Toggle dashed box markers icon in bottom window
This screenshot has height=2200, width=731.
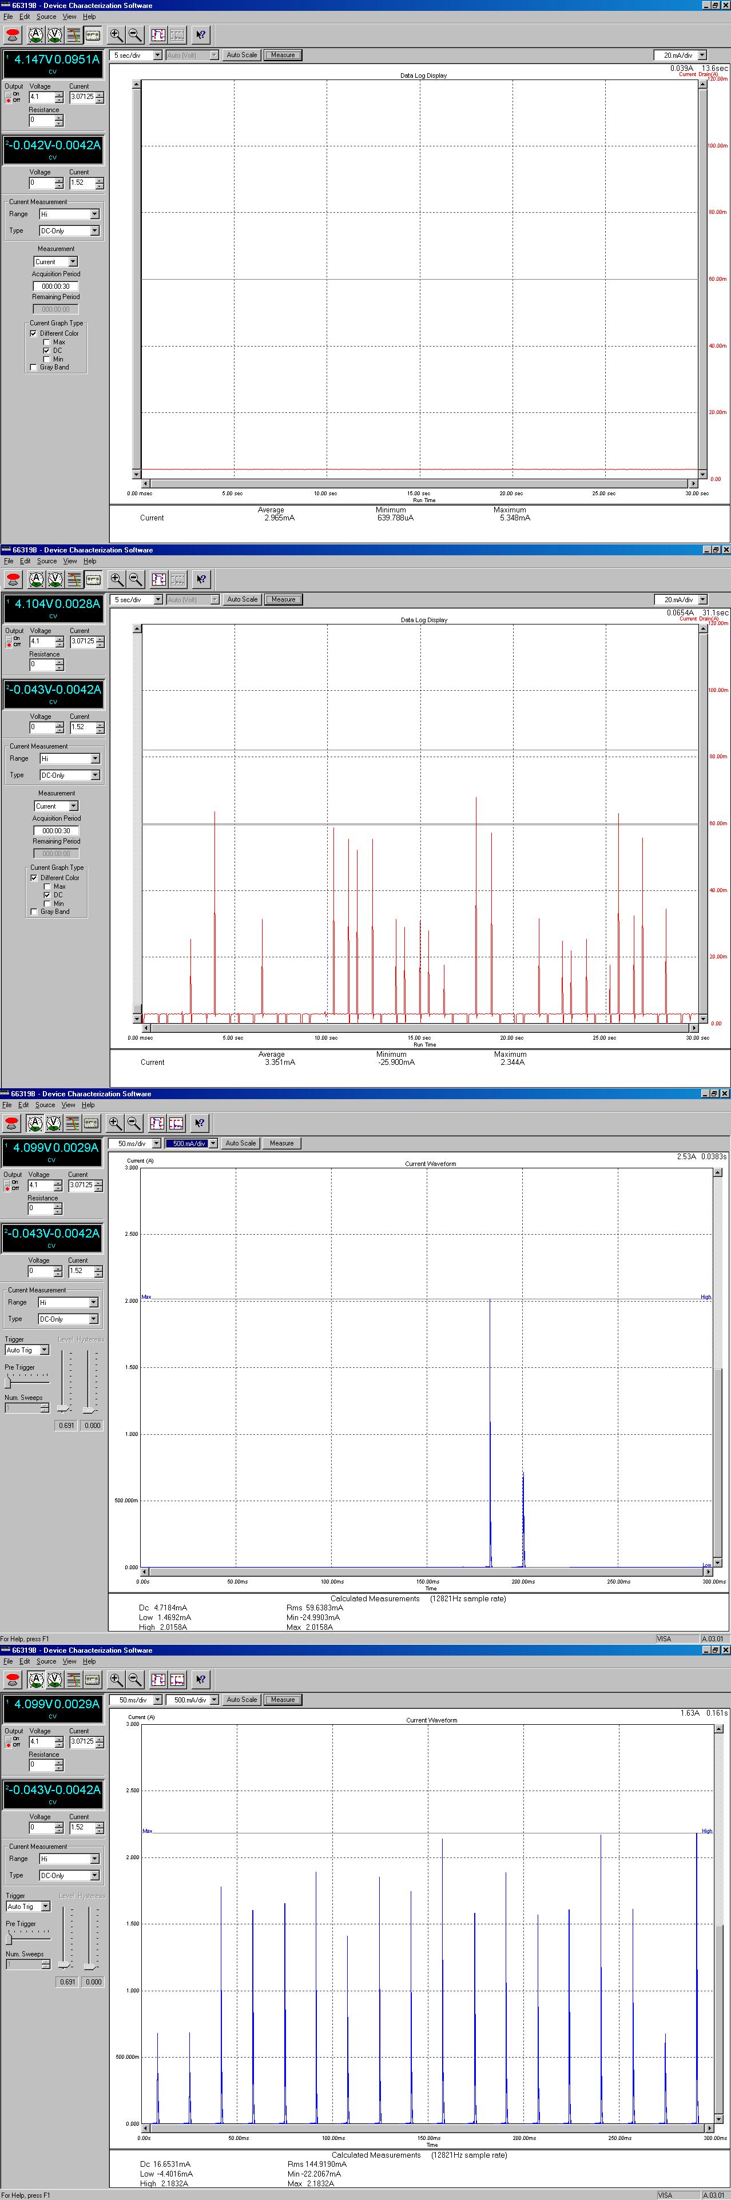(177, 1680)
